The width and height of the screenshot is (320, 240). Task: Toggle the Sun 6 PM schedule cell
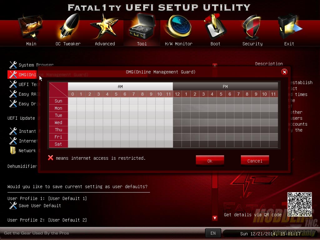coord(230,101)
